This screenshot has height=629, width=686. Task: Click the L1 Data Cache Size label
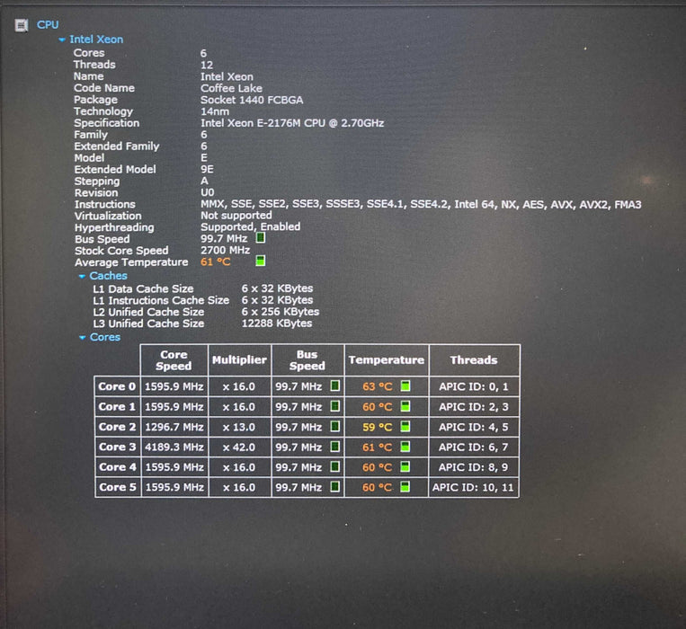pos(143,289)
